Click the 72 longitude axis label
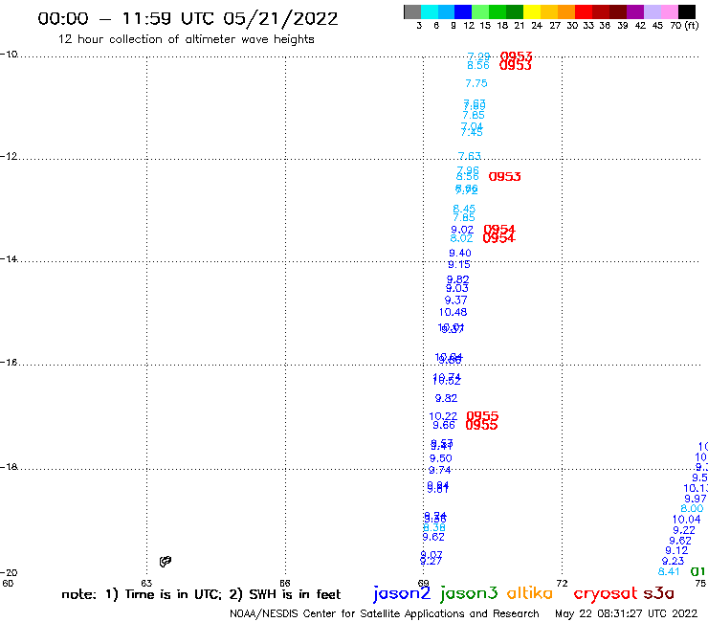Screen dimensions: 708x622 click(563, 583)
